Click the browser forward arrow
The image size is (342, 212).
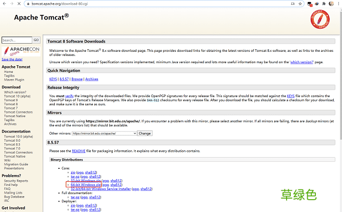[12, 4]
